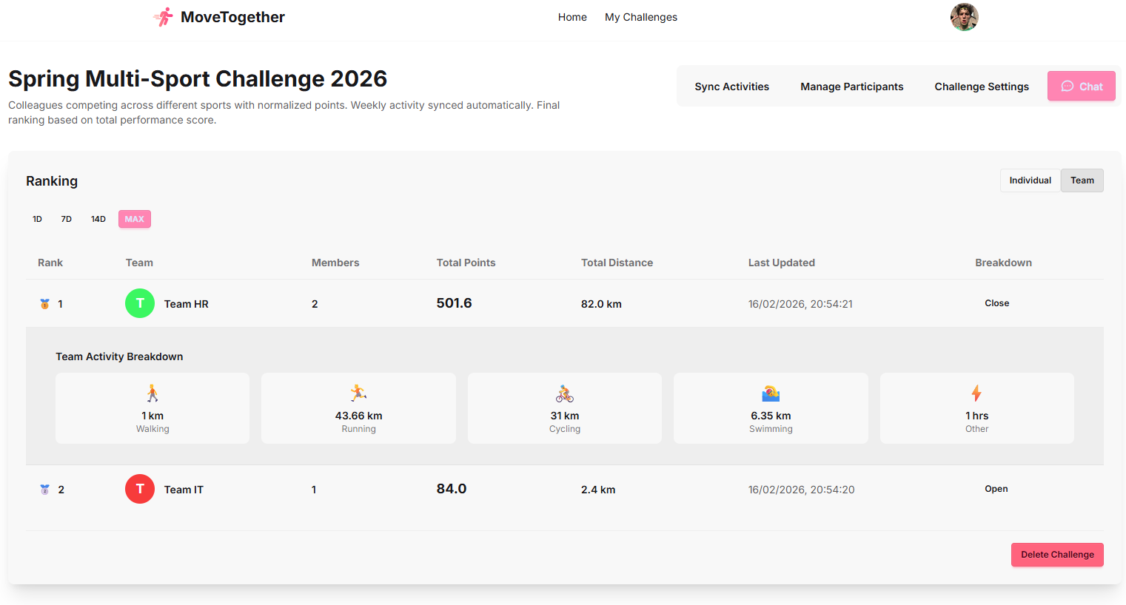
Task: Select the Running activity icon
Action: pyautogui.click(x=358, y=393)
